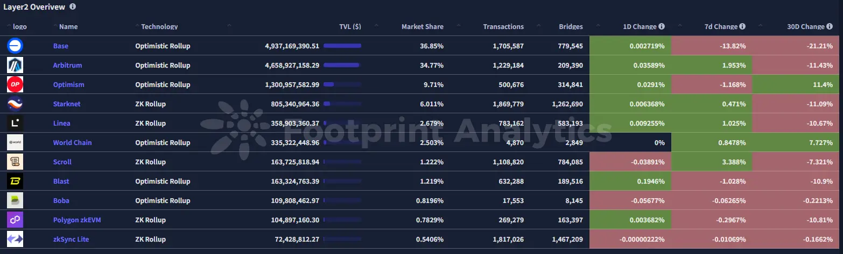This screenshot has height=254, width=843.
Task: Sort by Market Share column header
Action: [422, 26]
